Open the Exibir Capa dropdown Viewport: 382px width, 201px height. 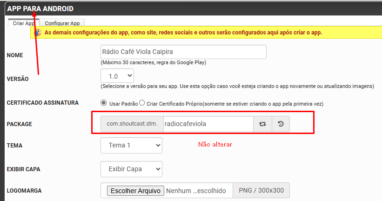[131, 168]
